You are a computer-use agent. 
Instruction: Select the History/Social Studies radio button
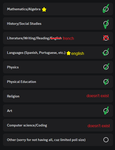coord(106,24)
